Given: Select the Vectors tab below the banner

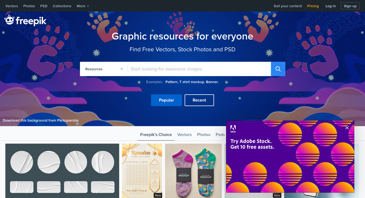Looking at the screenshot, I should pyautogui.click(x=184, y=135).
